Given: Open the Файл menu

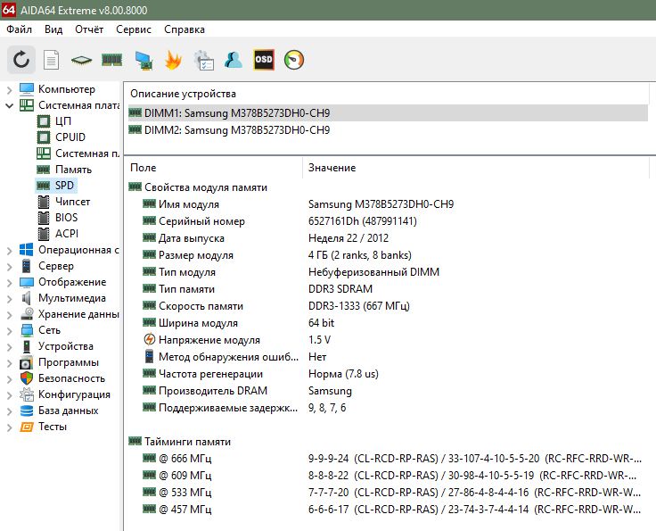Looking at the screenshot, I should point(20,29).
